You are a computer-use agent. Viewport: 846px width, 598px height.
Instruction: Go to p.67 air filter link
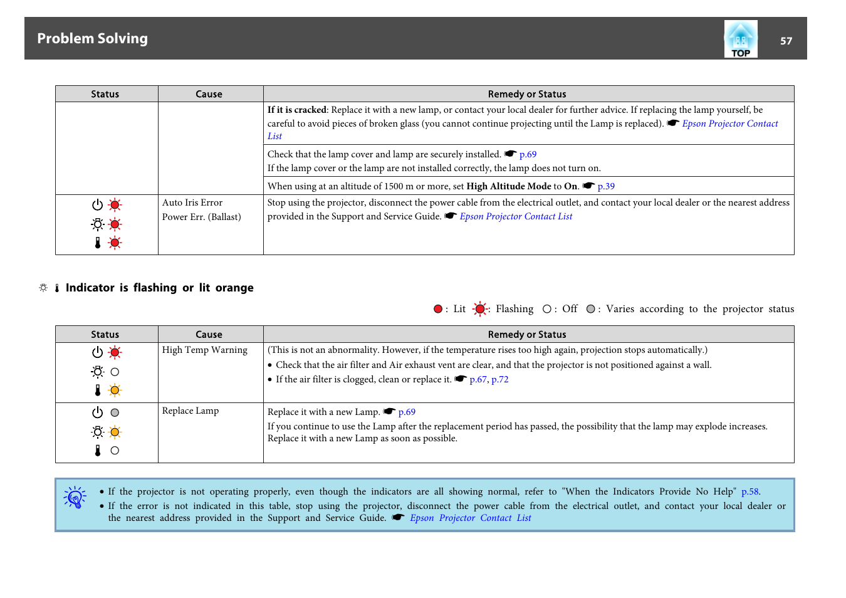[478, 379]
